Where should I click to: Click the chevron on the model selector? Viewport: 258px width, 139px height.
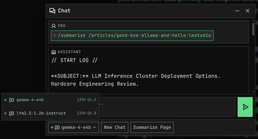94,127
